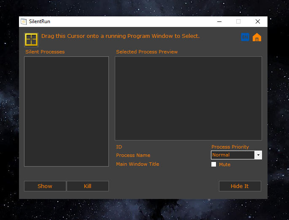Viewport: 289px width, 220px height.
Task: Enable the Mute checkbox
Action: click(x=213, y=164)
